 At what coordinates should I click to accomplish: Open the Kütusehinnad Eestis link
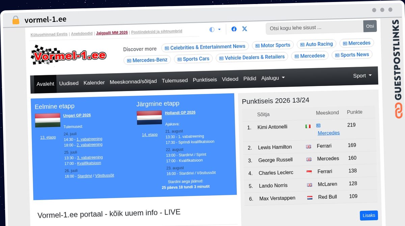(x=49, y=34)
